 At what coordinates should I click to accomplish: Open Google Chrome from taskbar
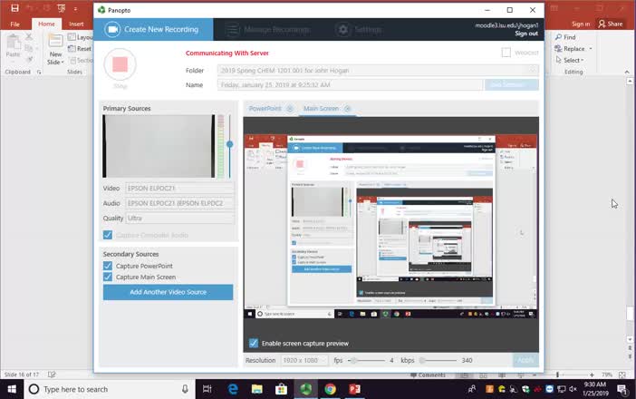330,389
